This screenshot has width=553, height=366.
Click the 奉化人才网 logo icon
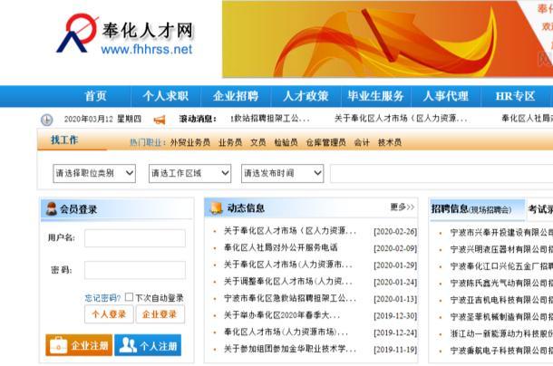[77, 34]
